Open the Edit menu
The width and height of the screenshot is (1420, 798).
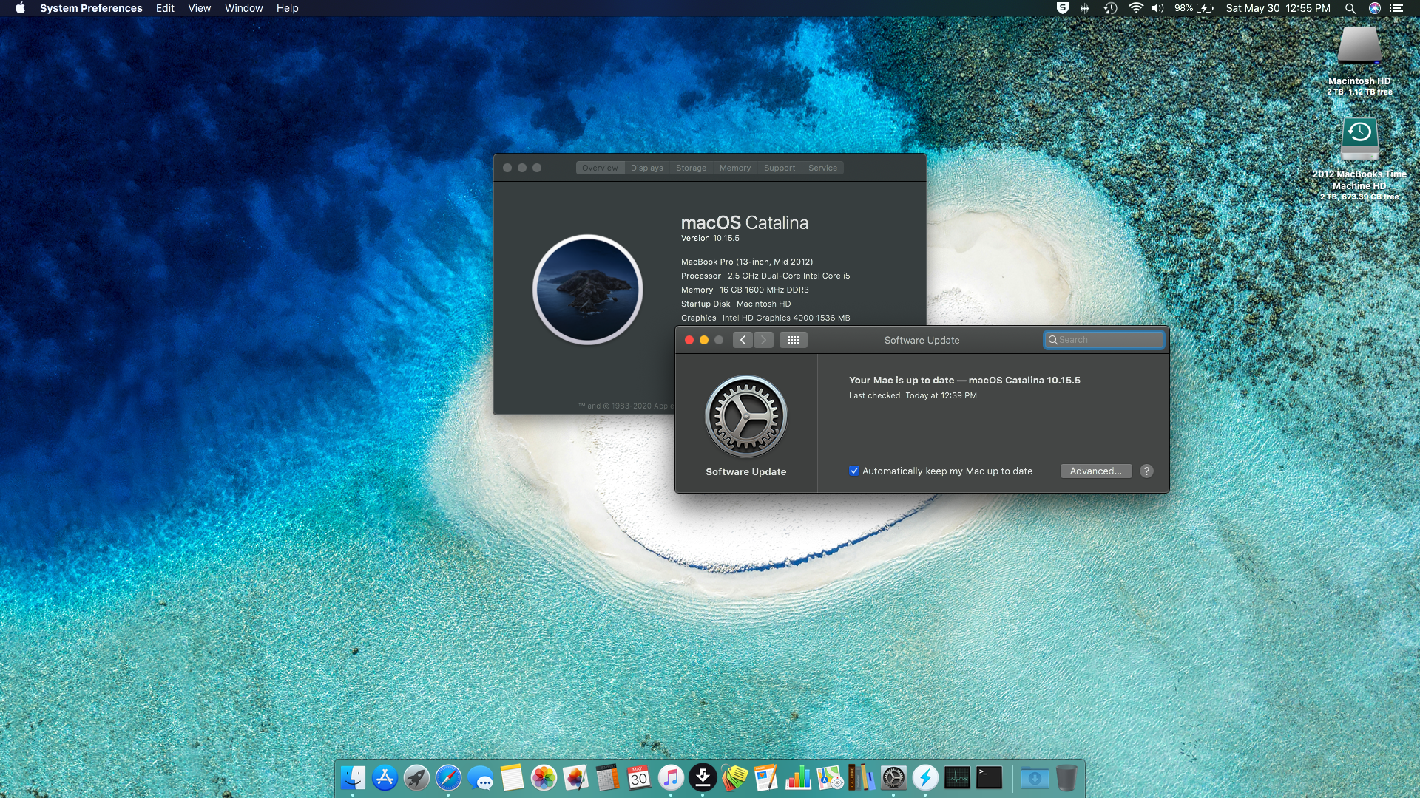click(165, 8)
